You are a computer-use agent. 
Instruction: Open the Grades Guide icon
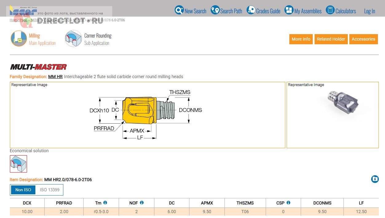(251, 10)
